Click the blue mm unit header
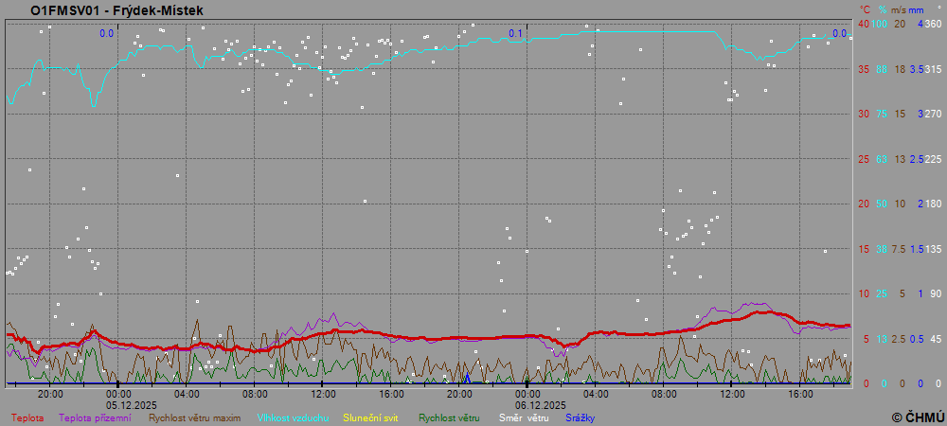 (918, 9)
